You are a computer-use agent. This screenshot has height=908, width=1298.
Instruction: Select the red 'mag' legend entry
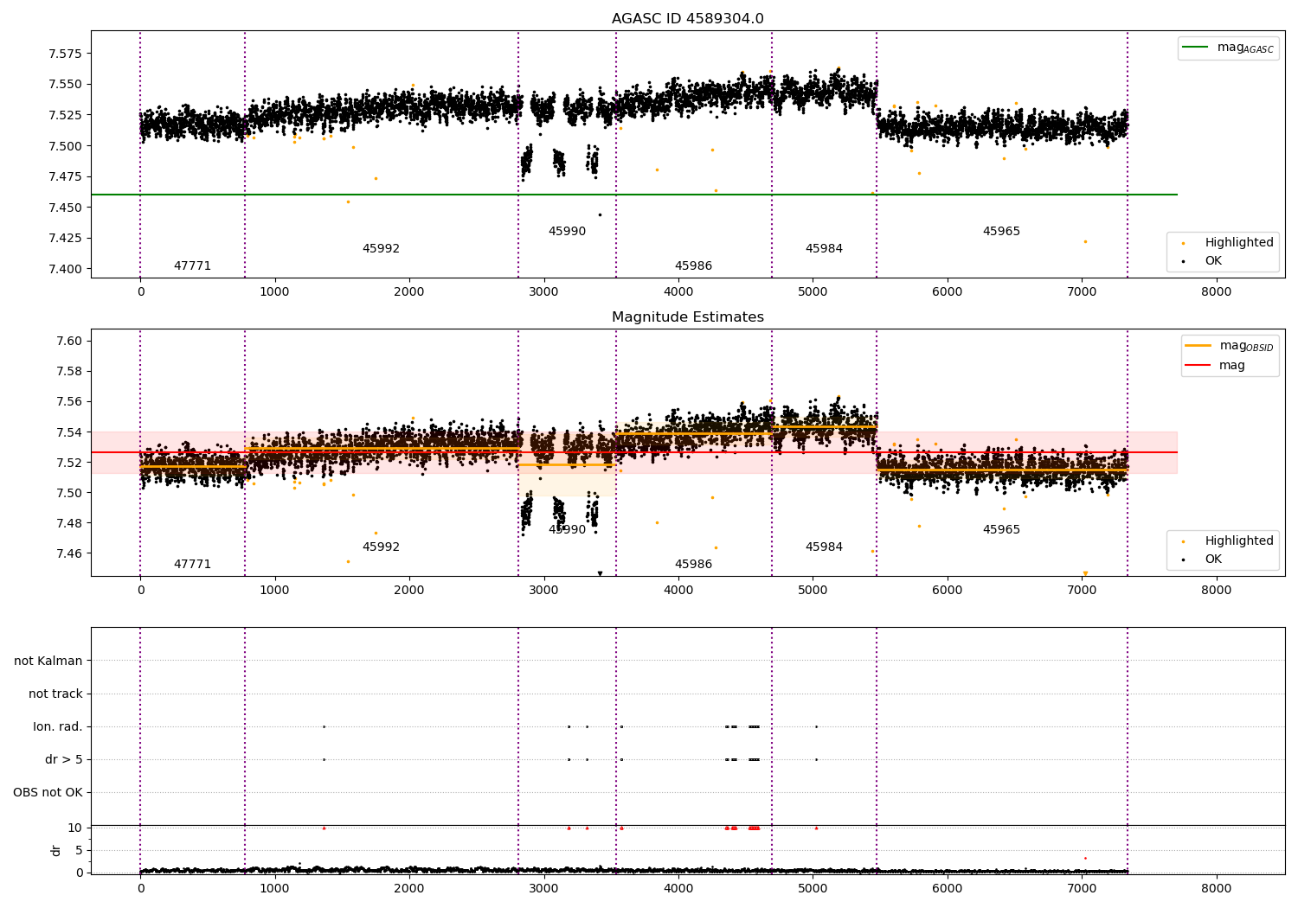pos(1216,366)
